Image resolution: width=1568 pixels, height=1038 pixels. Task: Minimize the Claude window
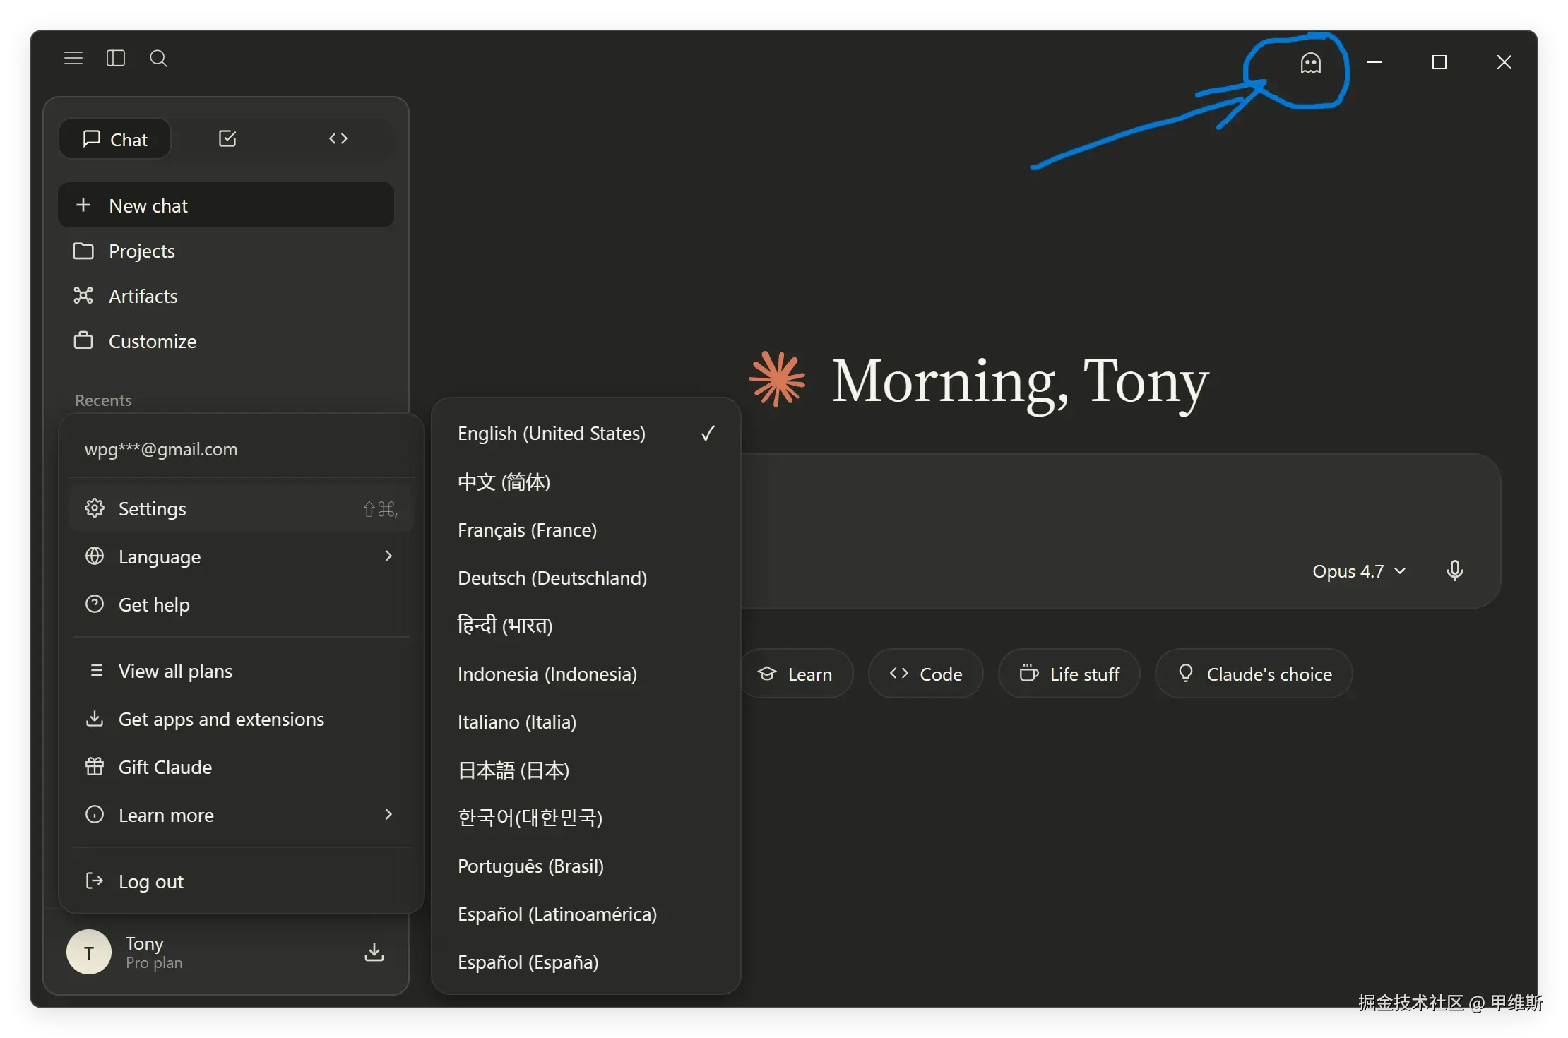pyautogui.click(x=1374, y=62)
